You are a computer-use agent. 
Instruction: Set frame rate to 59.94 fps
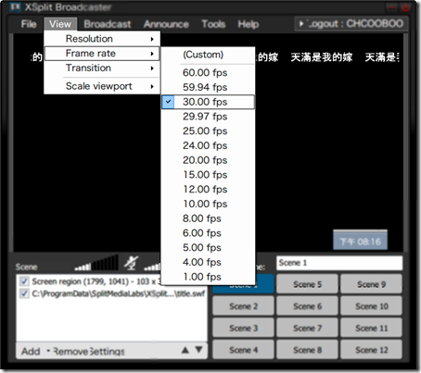tap(208, 87)
